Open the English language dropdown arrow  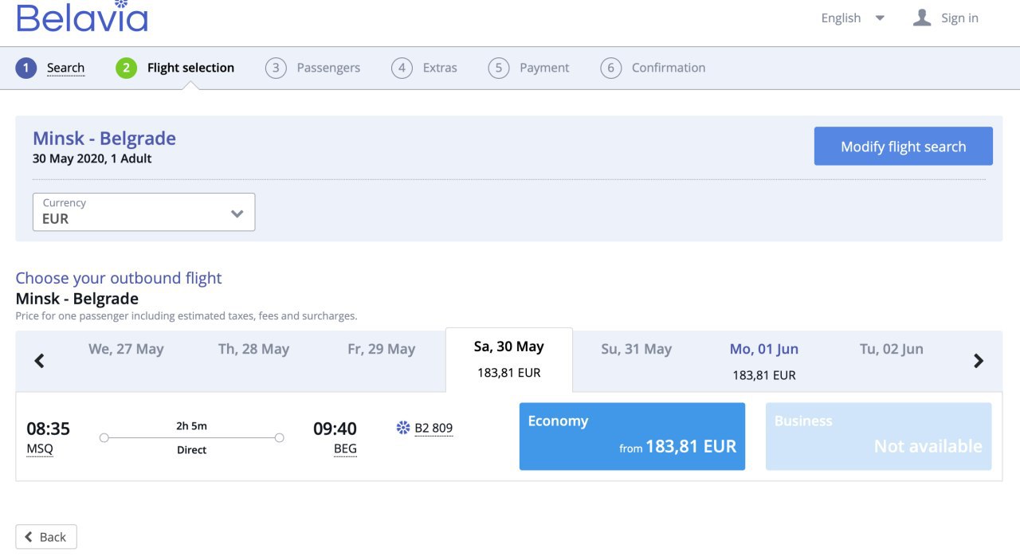880,18
